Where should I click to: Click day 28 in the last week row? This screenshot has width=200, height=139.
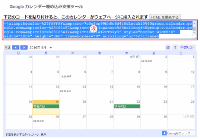[x=111, y=117]
